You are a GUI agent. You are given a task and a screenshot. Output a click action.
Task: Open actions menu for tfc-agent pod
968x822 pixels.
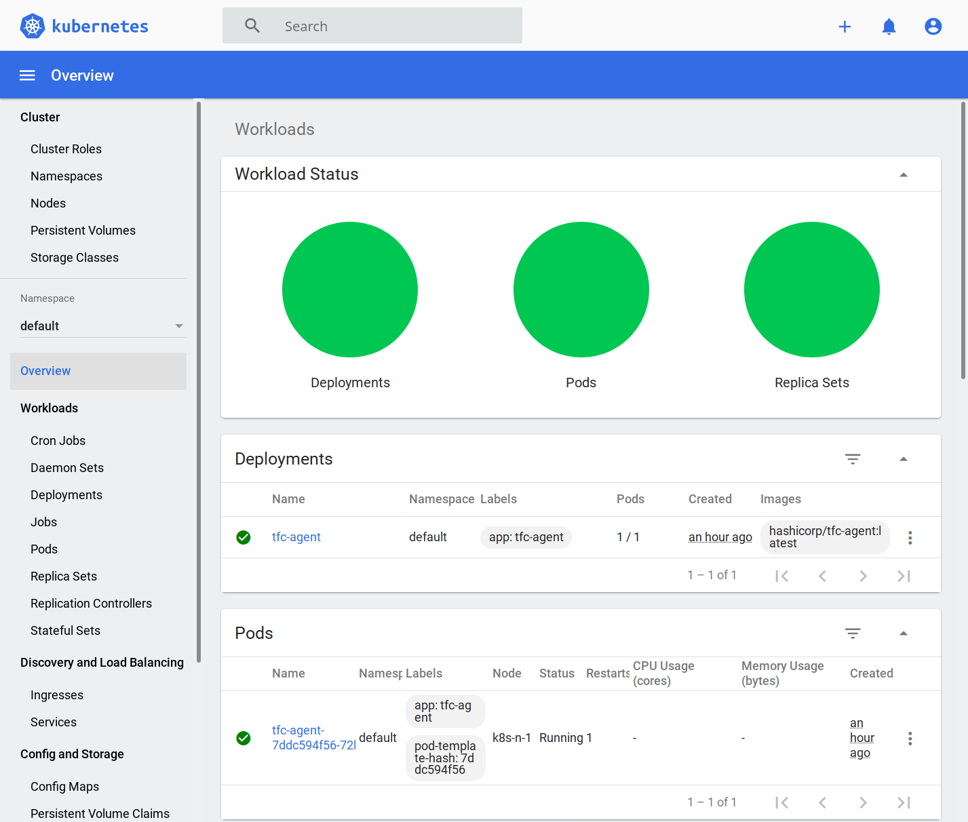[x=910, y=739]
